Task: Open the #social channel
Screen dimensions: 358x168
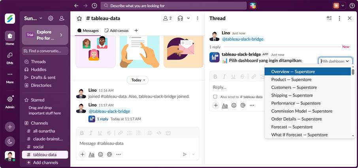Action: click(x=45, y=147)
